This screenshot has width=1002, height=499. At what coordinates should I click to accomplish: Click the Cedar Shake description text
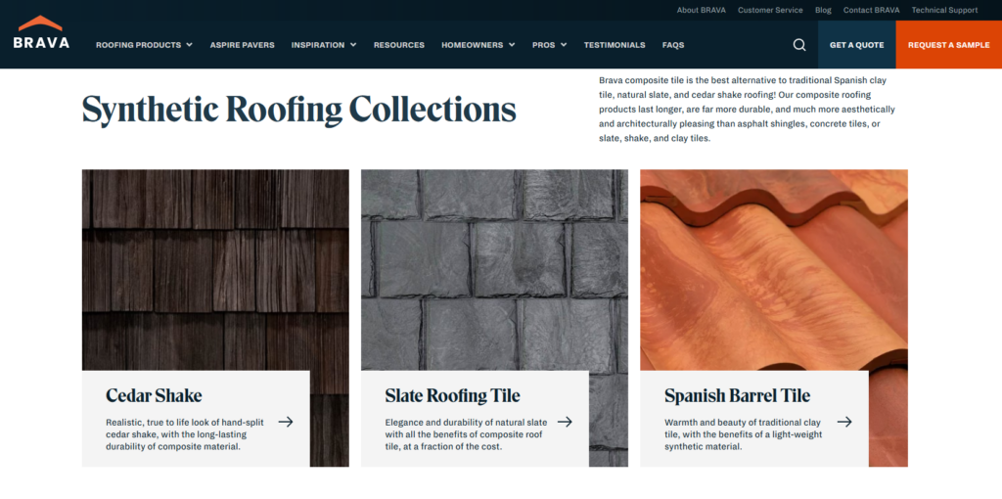184,434
